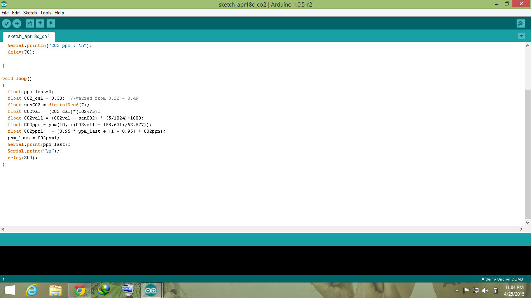Click the 'float CO2val = (CO2_cal)*(1024/5);' line
Viewport: 531px width, 298px height.
pos(54,111)
